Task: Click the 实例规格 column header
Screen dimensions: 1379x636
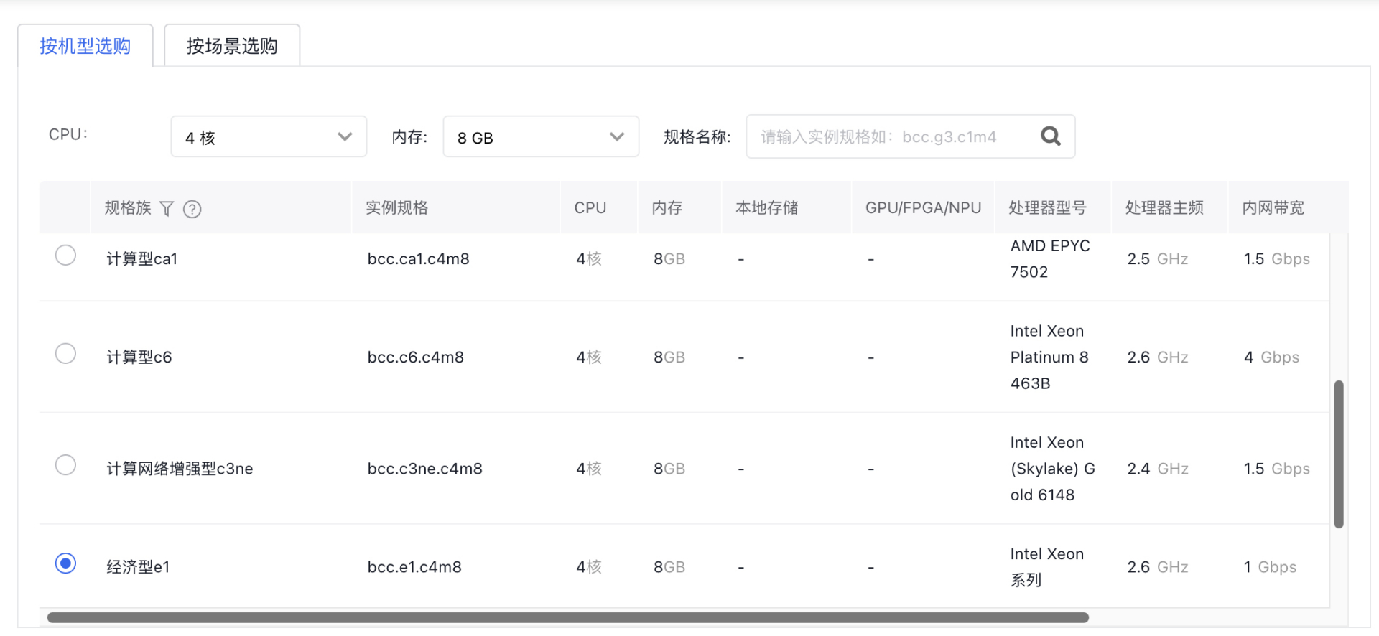Action: 396,208
